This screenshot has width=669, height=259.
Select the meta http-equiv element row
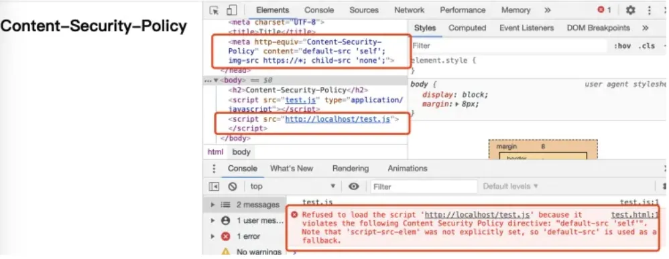click(312, 51)
